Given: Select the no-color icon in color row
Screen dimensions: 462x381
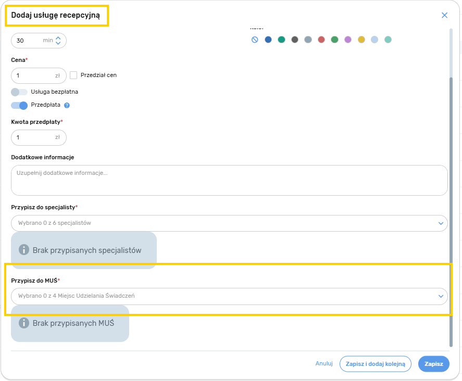Looking at the screenshot, I should pyautogui.click(x=255, y=40).
